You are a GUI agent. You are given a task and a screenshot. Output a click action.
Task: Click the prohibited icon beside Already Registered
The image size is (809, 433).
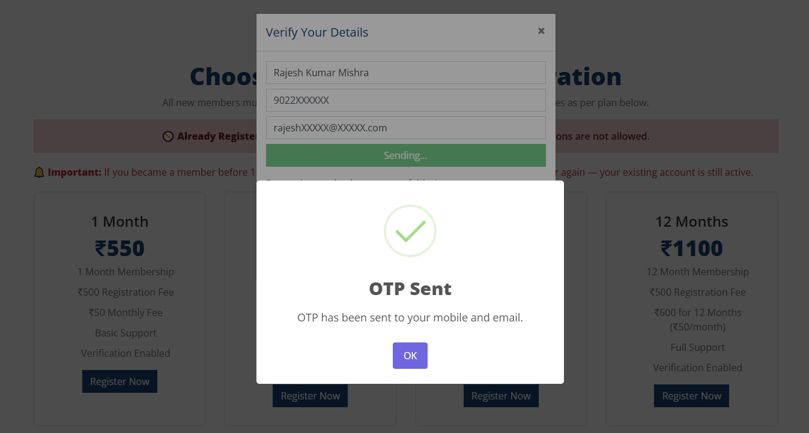tap(168, 137)
